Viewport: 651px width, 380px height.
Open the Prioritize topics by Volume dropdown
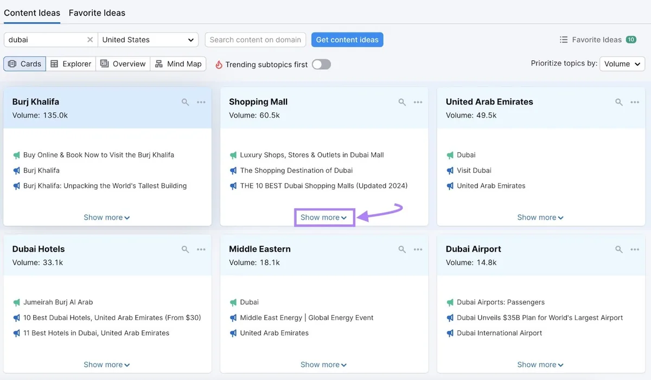tap(622, 64)
